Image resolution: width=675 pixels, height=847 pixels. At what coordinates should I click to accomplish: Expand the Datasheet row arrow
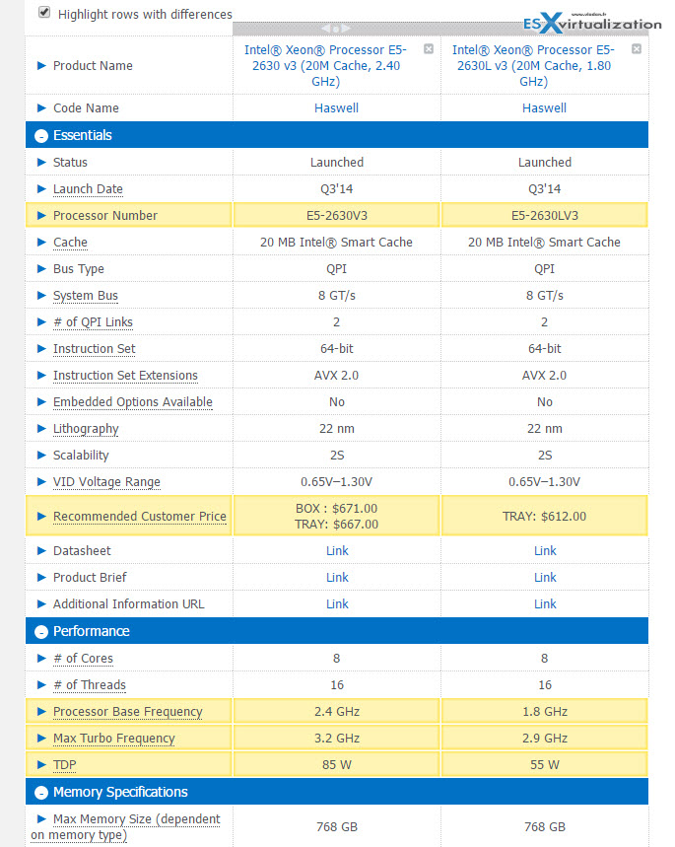click(41, 550)
